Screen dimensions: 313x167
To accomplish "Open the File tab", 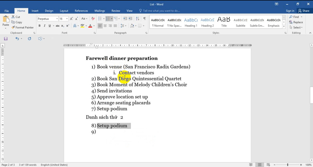I will pyautogui.click(x=7, y=11).
